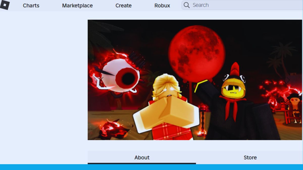The height and width of the screenshot is (170, 303).
Task: Click the Roblox logo home icon
Action: point(5,5)
